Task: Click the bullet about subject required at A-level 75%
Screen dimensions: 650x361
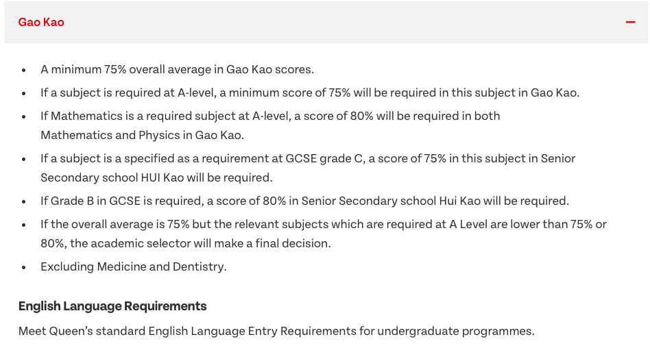Action: coord(310,92)
